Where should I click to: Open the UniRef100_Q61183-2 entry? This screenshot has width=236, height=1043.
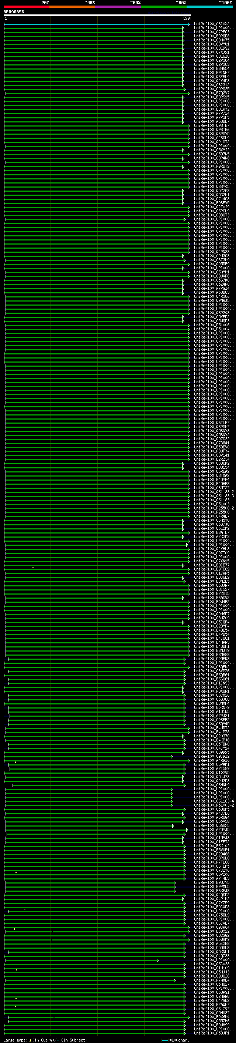[x=214, y=492]
